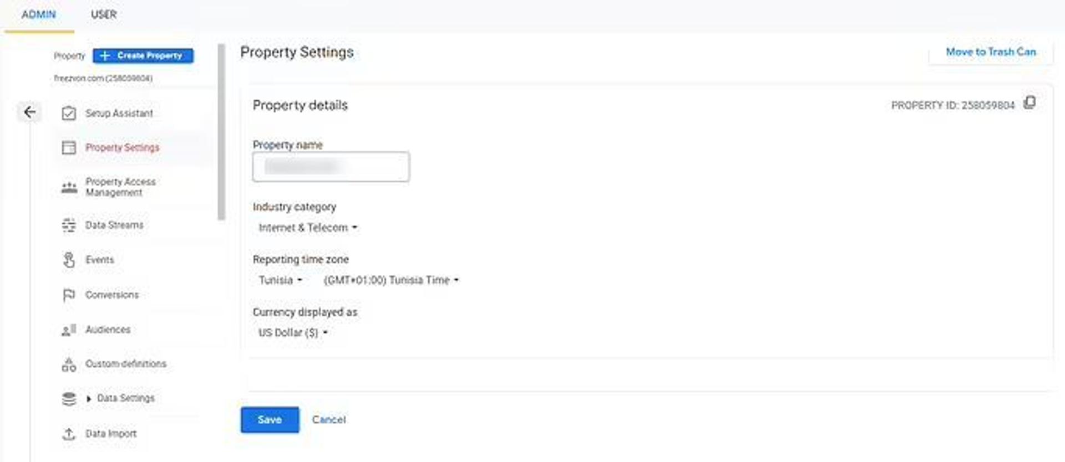Click the Property name input field
The width and height of the screenshot is (1065, 462).
(331, 167)
